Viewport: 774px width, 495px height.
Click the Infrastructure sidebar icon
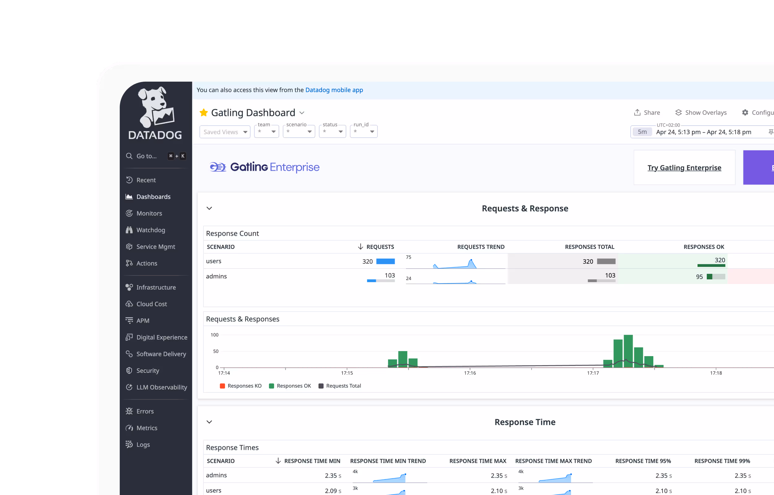[x=129, y=287]
